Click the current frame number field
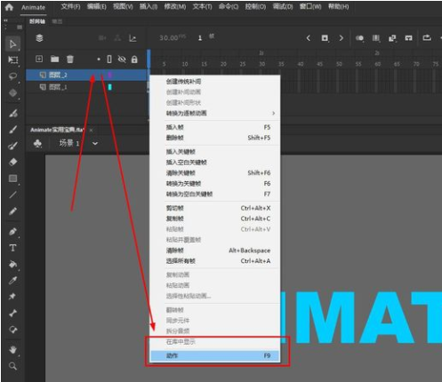Viewport: 442px width, 382px height. coord(200,38)
